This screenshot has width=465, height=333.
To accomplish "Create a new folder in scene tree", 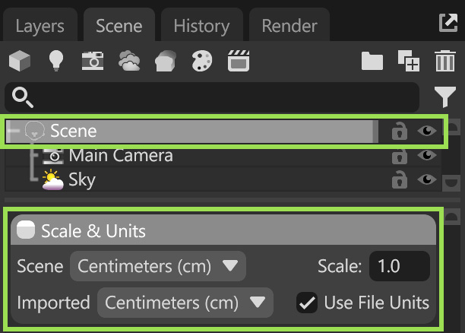I will pos(372,61).
